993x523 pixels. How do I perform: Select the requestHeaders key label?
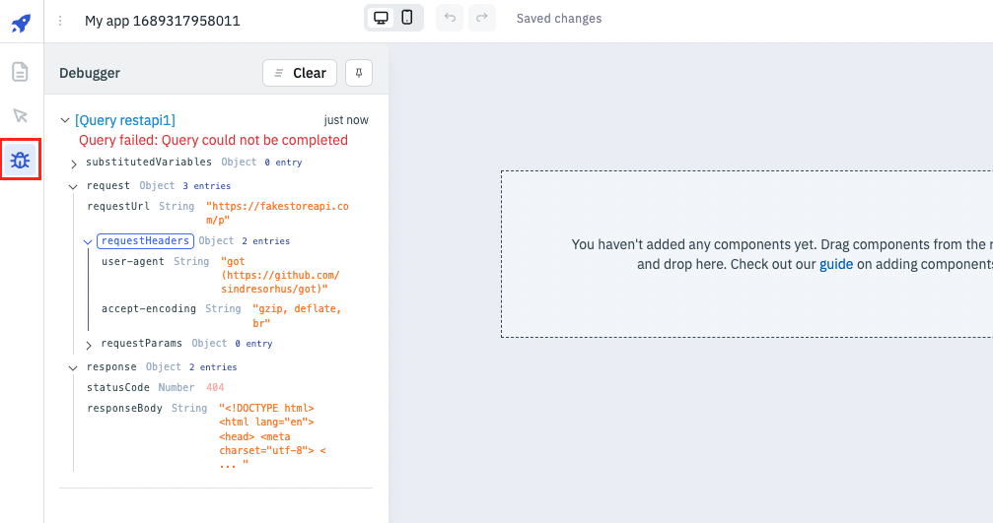point(145,240)
